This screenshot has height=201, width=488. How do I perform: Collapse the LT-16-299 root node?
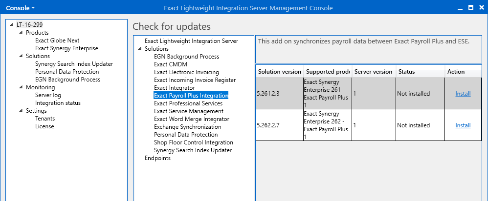tap(12, 25)
